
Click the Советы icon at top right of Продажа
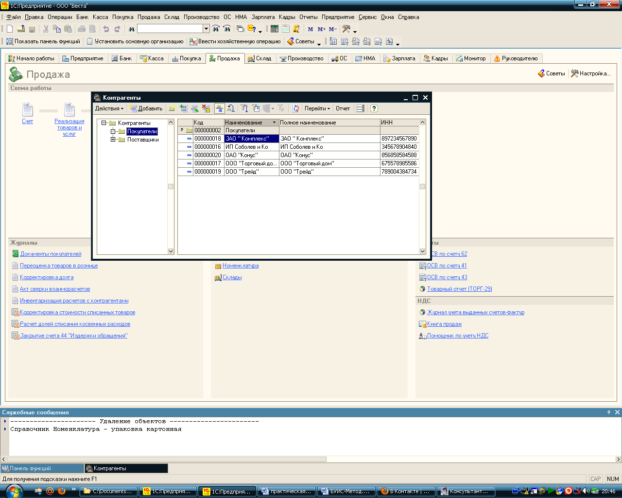point(541,73)
